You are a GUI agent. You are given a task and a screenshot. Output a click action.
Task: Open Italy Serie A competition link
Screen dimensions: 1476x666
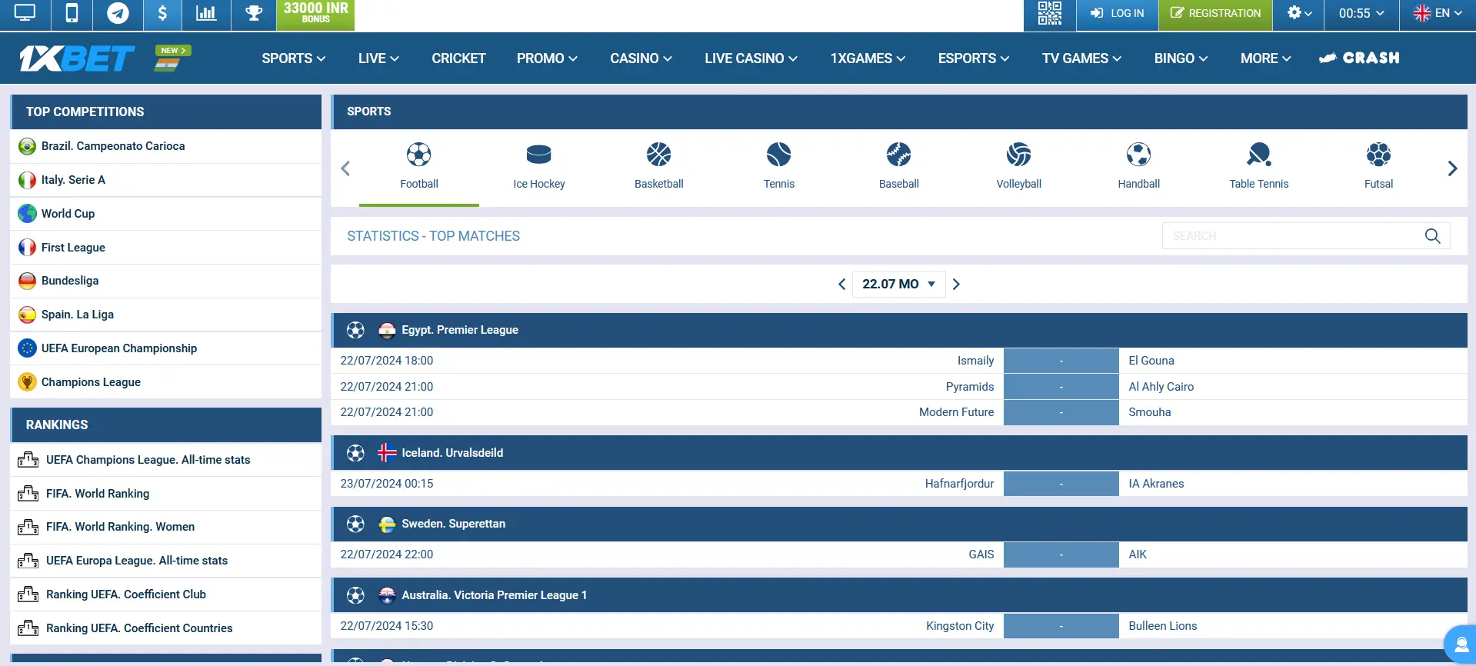(x=73, y=180)
